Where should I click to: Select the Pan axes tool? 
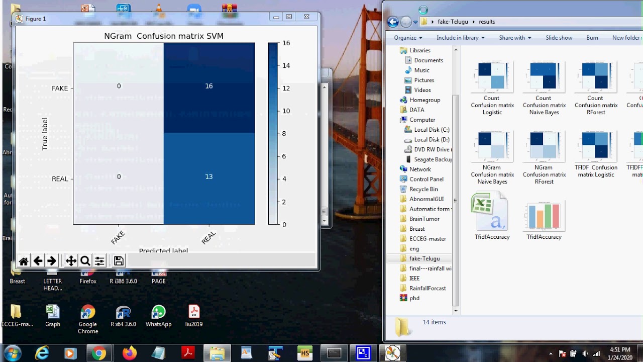[x=71, y=260]
